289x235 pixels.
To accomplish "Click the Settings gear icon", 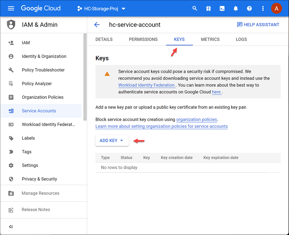I will [11, 166].
